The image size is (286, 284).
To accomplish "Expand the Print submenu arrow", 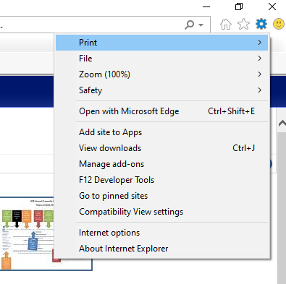I will coord(260,43).
